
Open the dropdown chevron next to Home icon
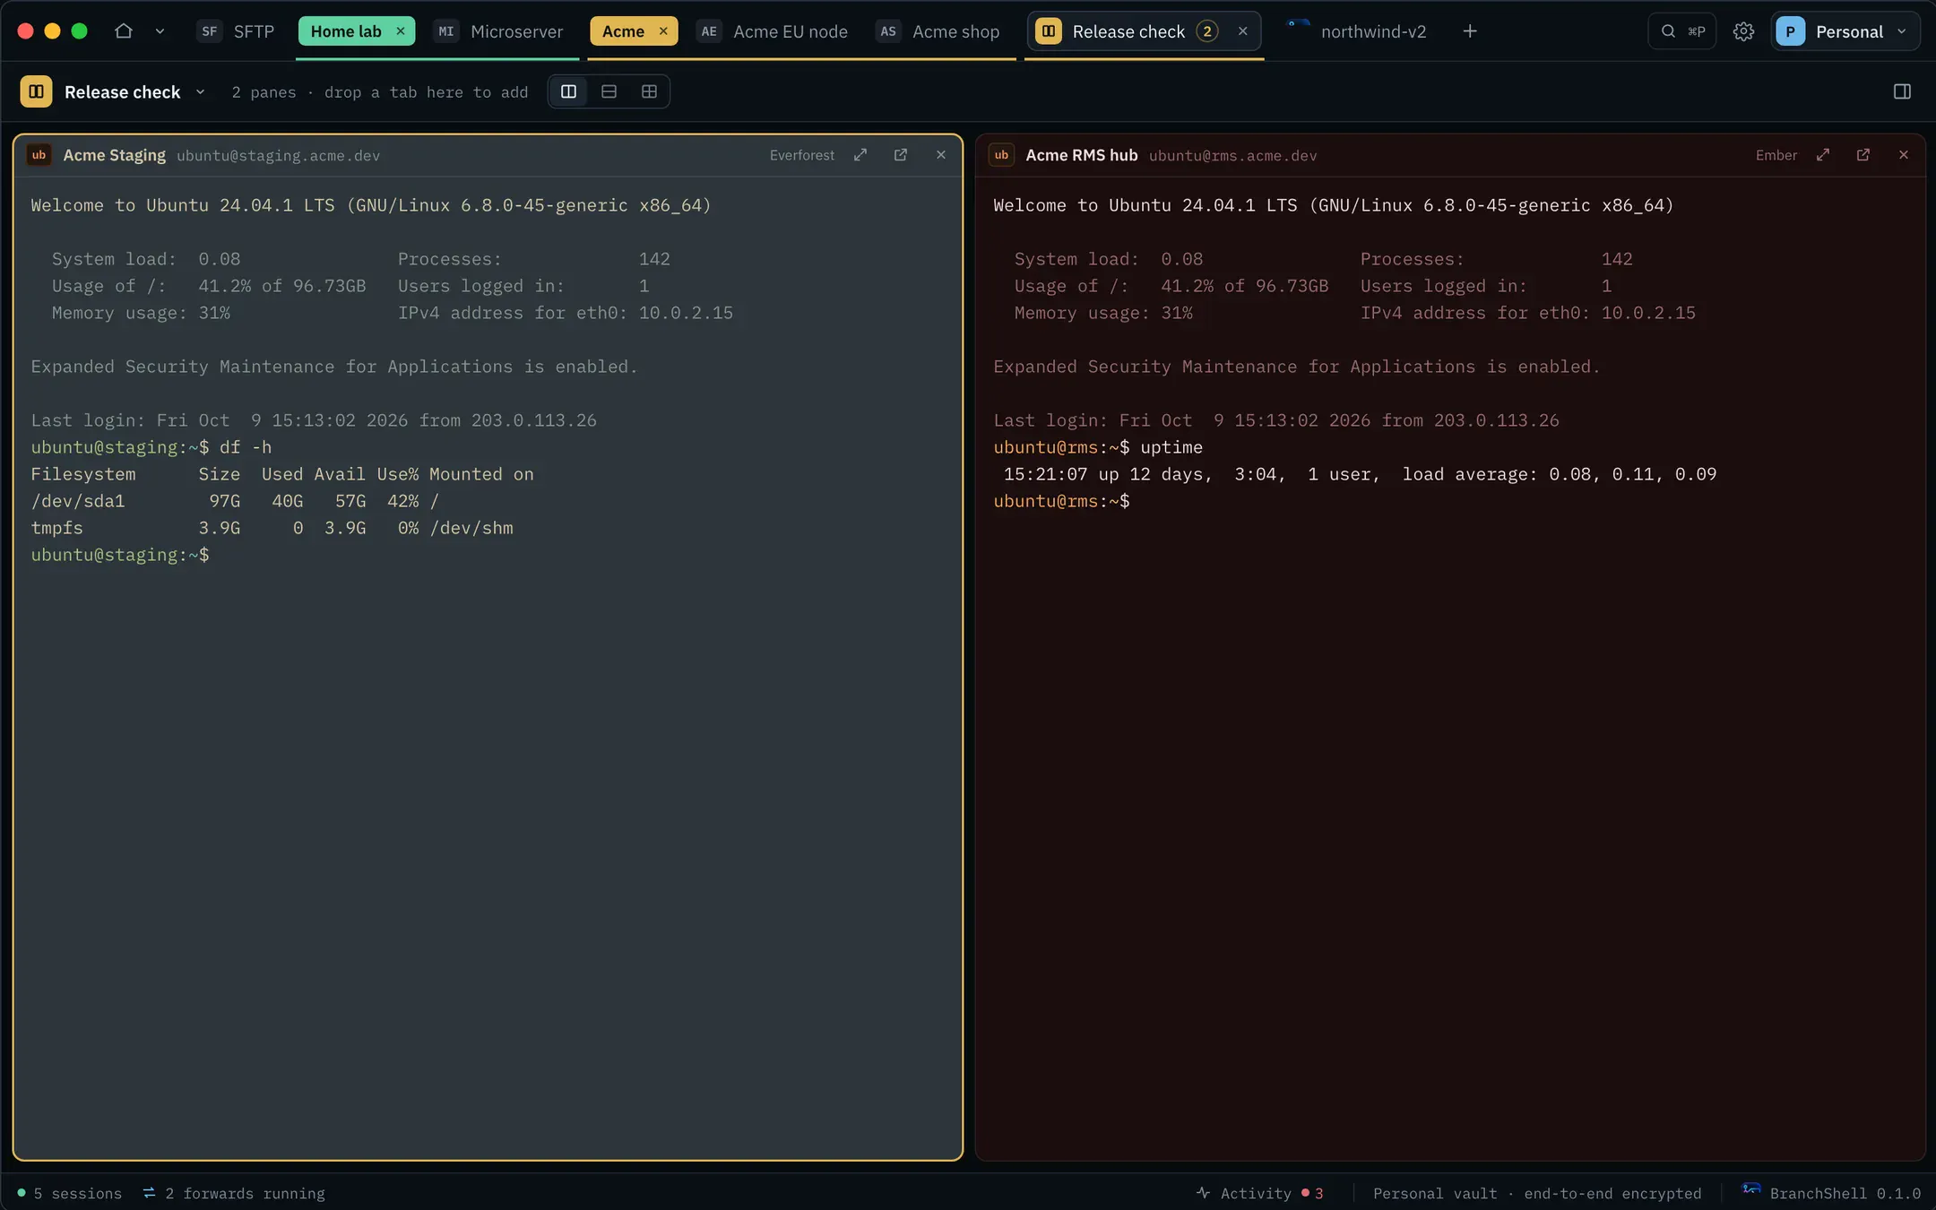[x=160, y=31]
